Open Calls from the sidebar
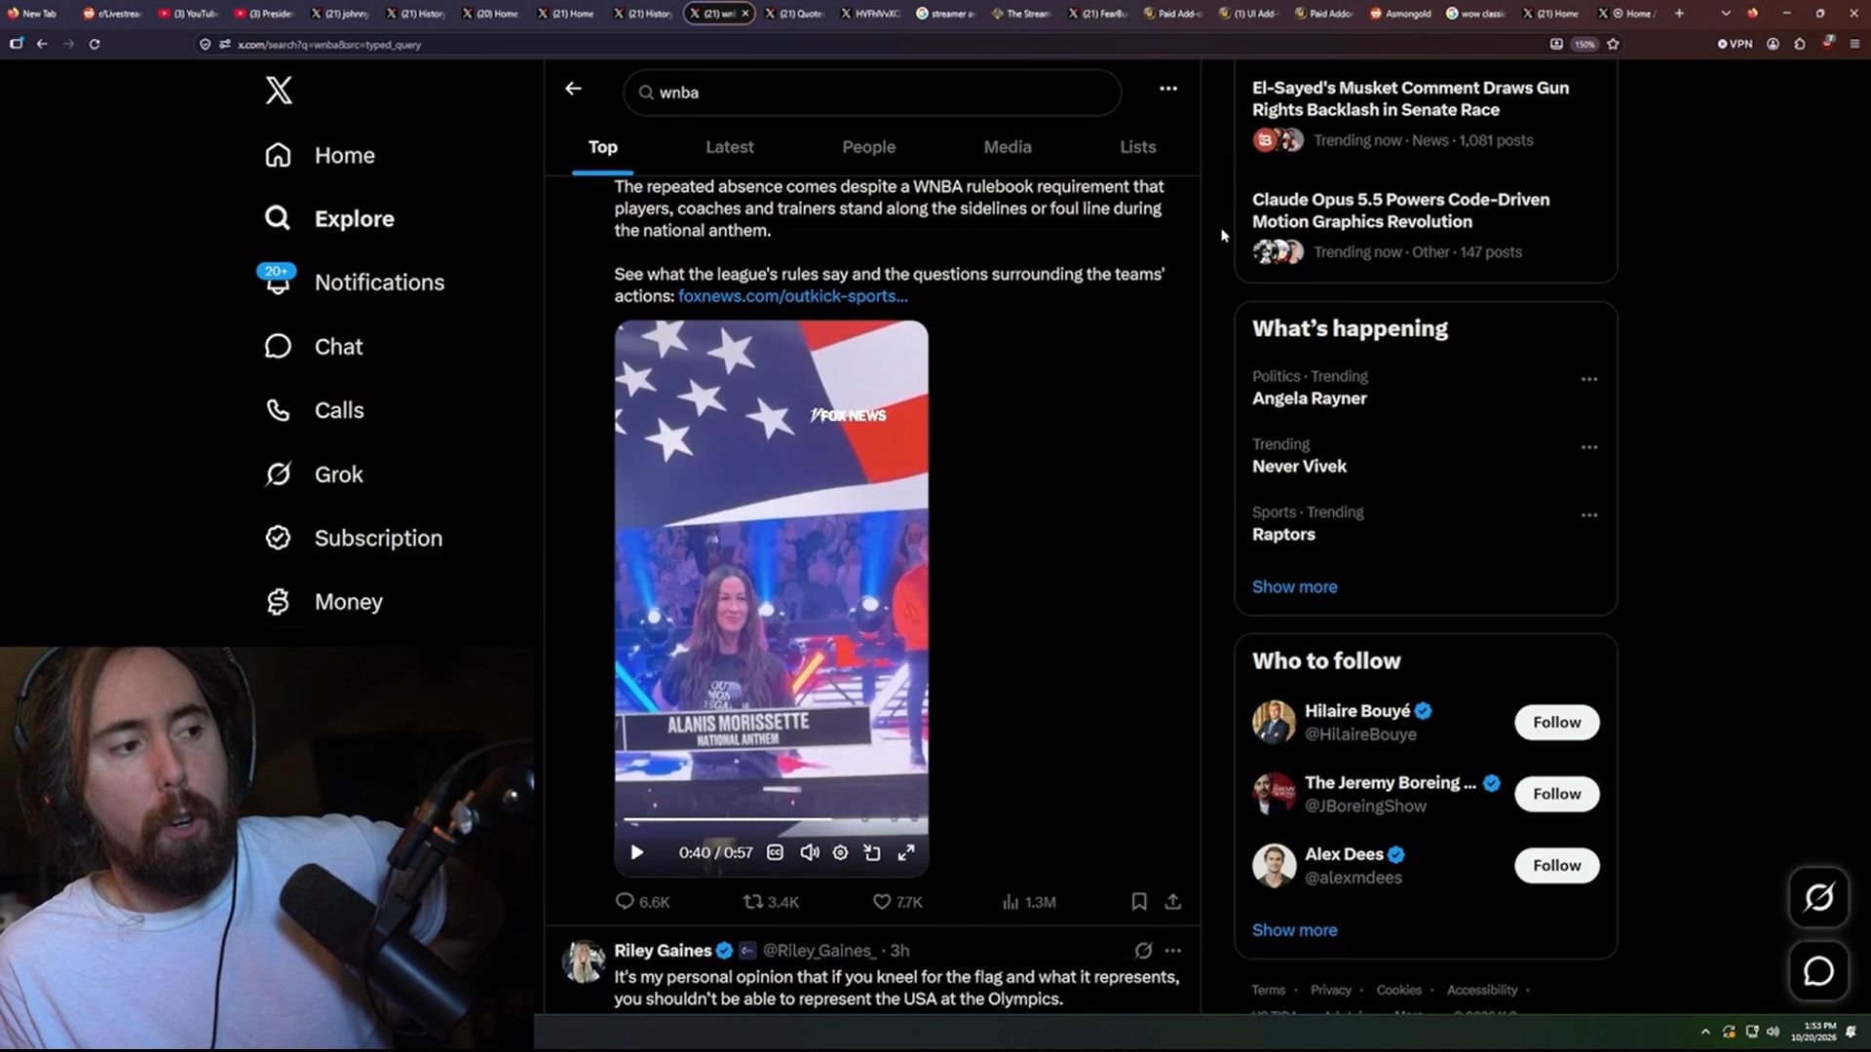Screen dimensions: 1871x1052 point(314,411)
